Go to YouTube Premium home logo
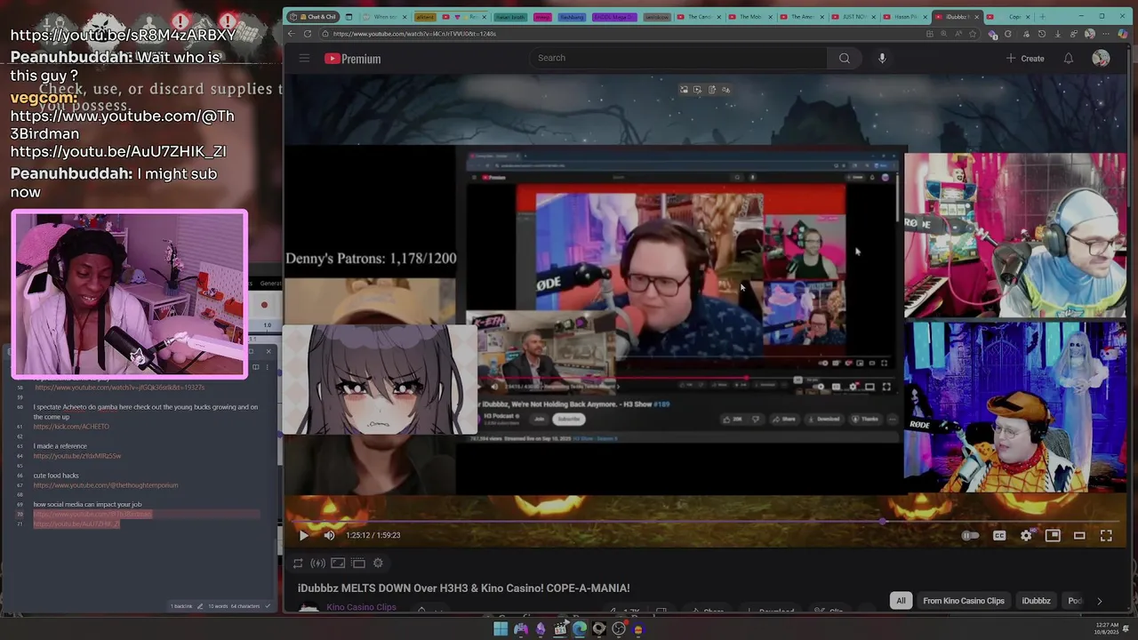This screenshot has height=640, width=1138. (353, 59)
